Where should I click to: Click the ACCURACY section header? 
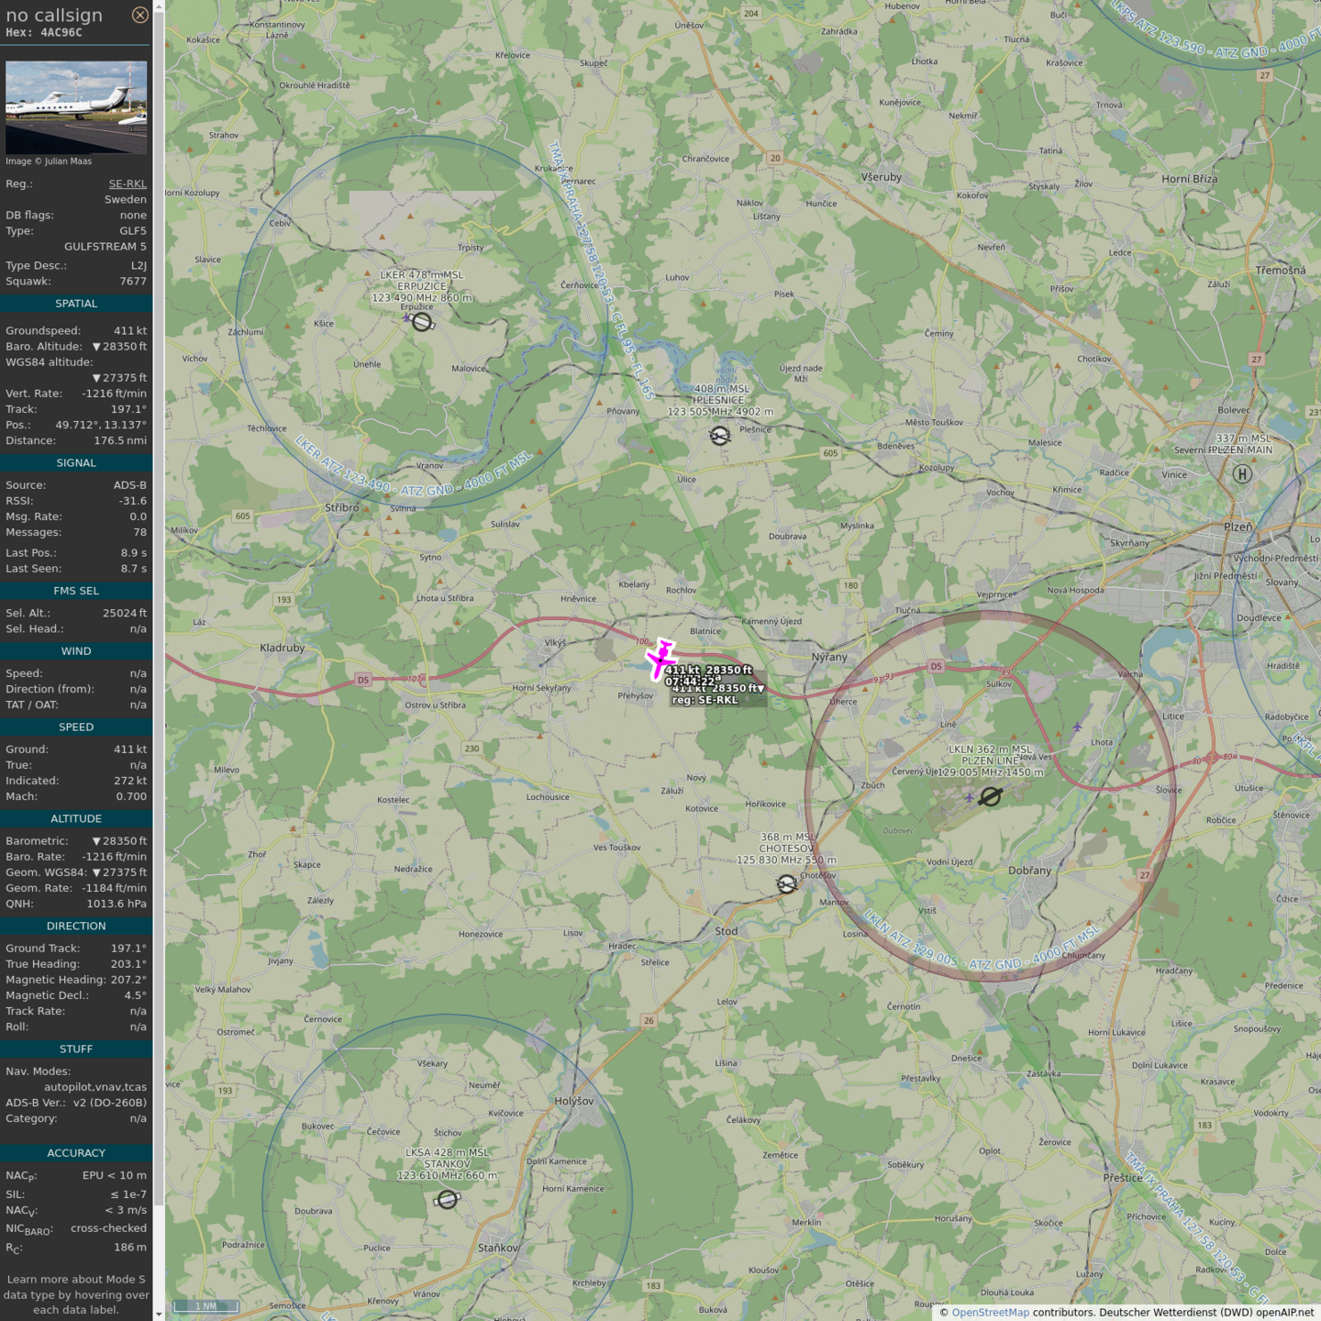pyautogui.click(x=76, y=1153)
